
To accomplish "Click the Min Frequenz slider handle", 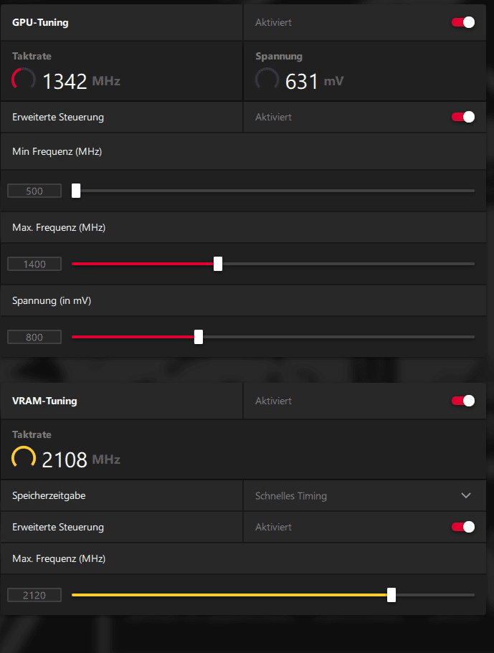I will pyautogui.click(x=76, y=191).
